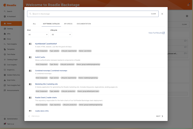Click Type: repository chip
This screenshot has height=129, width=193.
click(55, 105)
